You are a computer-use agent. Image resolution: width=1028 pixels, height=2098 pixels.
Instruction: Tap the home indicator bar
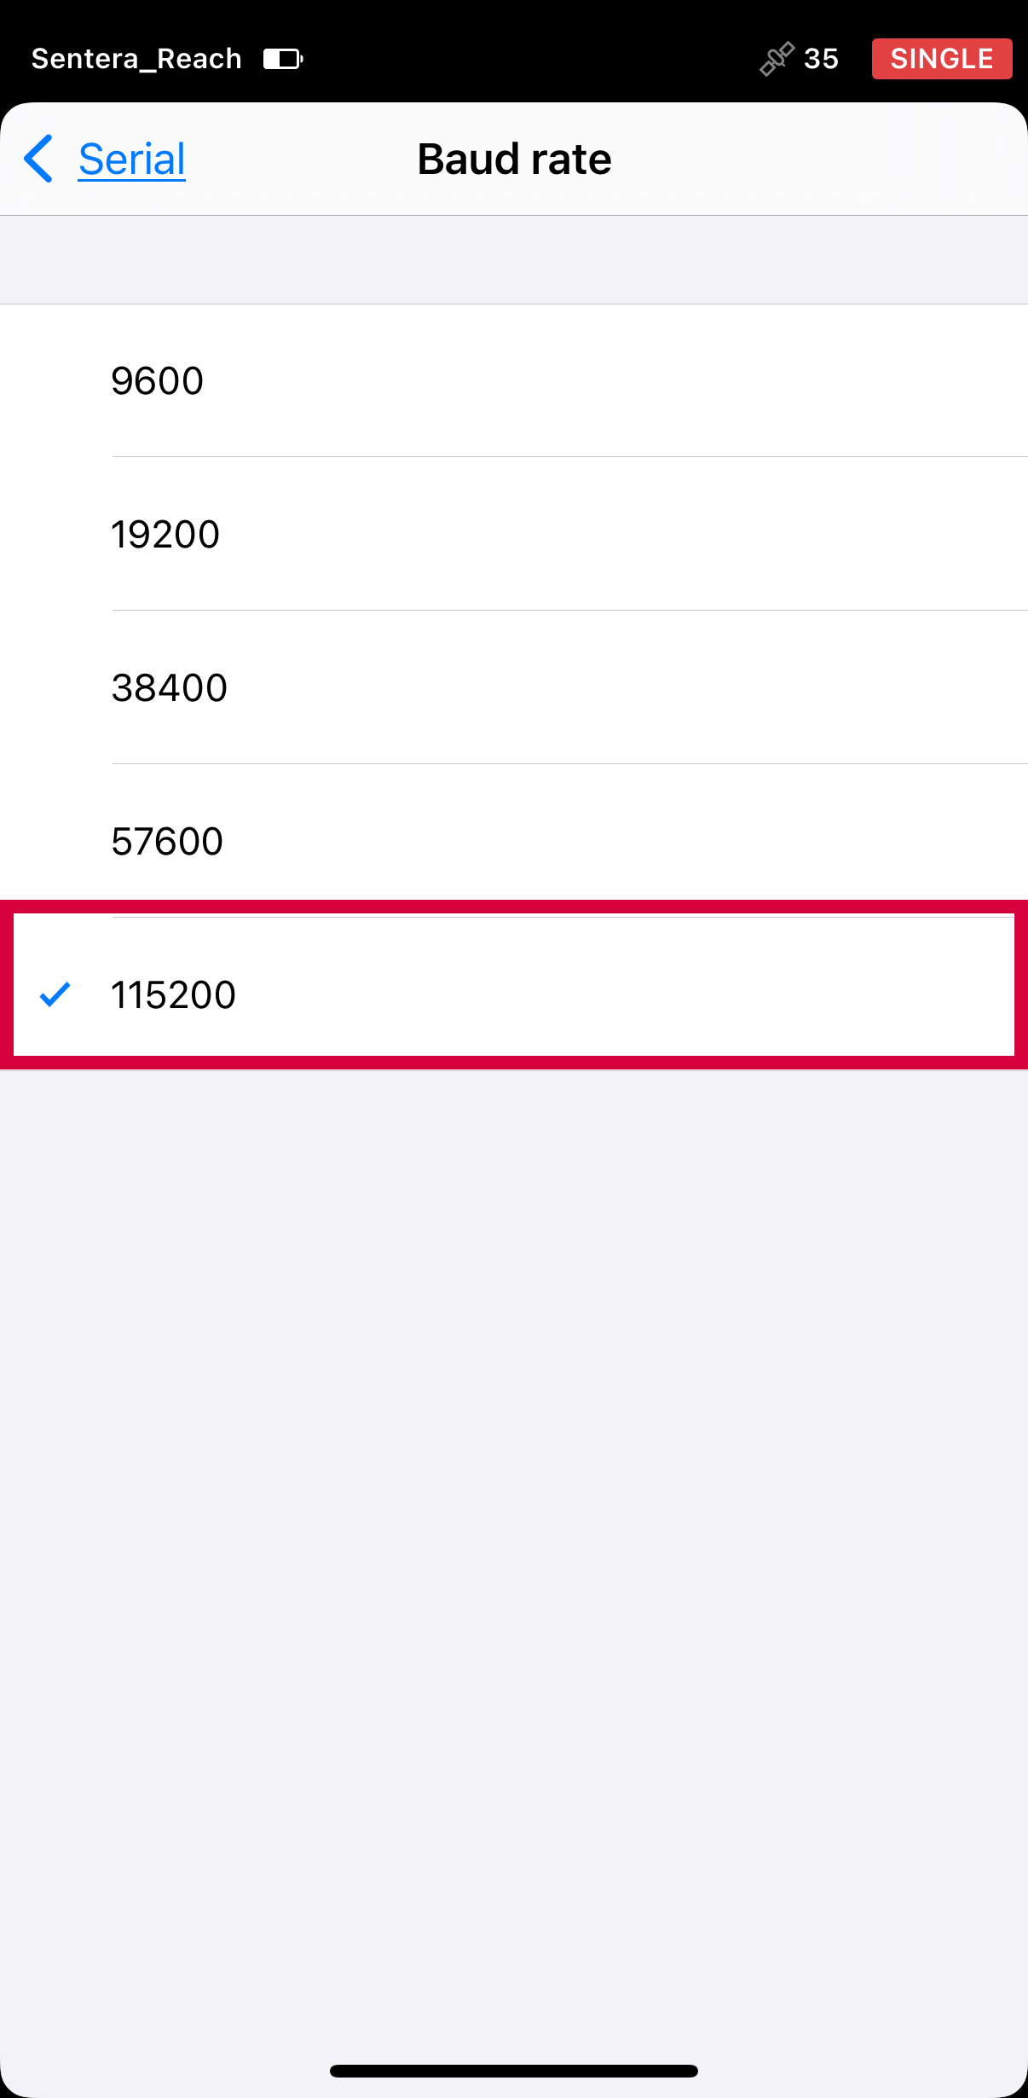(x=514, y=2071)
